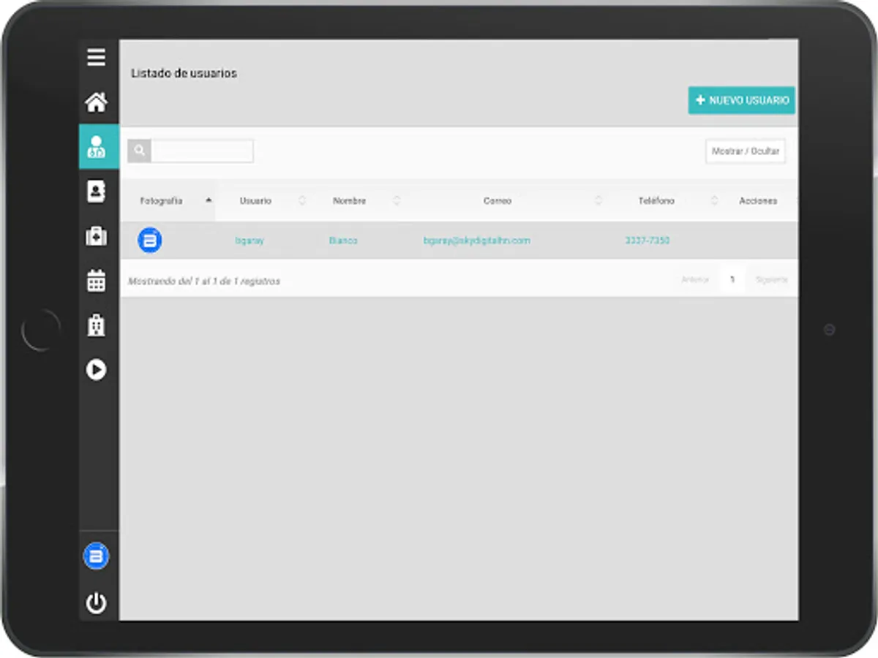Open the medical kit icon in sidebar

coord(96,236)
